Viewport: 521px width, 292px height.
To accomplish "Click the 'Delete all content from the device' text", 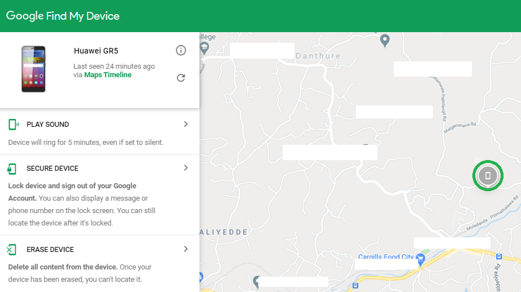I will click(x=63, y=267).
